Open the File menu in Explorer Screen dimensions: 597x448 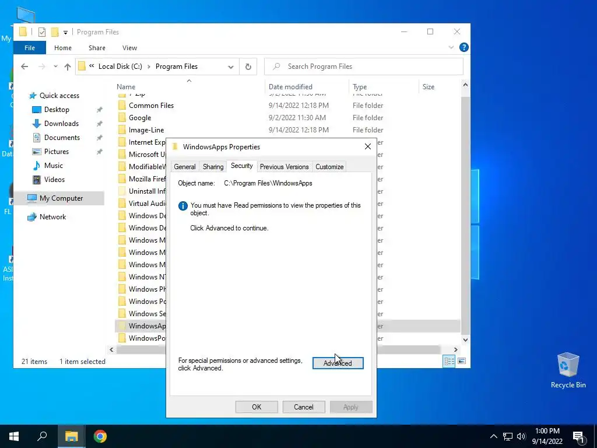tap(29, 48)
